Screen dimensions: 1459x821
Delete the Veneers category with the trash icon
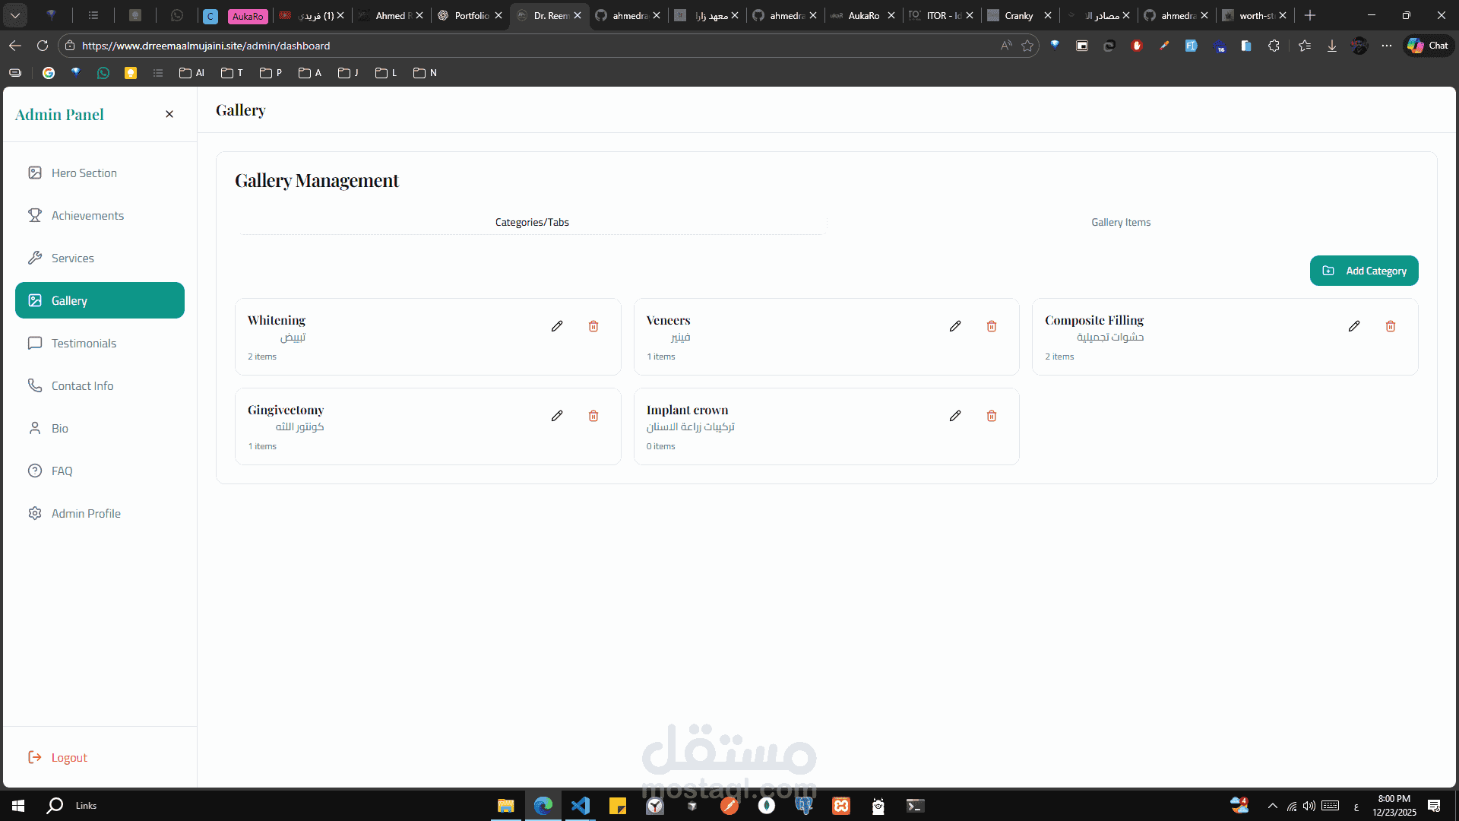[992, 326]
